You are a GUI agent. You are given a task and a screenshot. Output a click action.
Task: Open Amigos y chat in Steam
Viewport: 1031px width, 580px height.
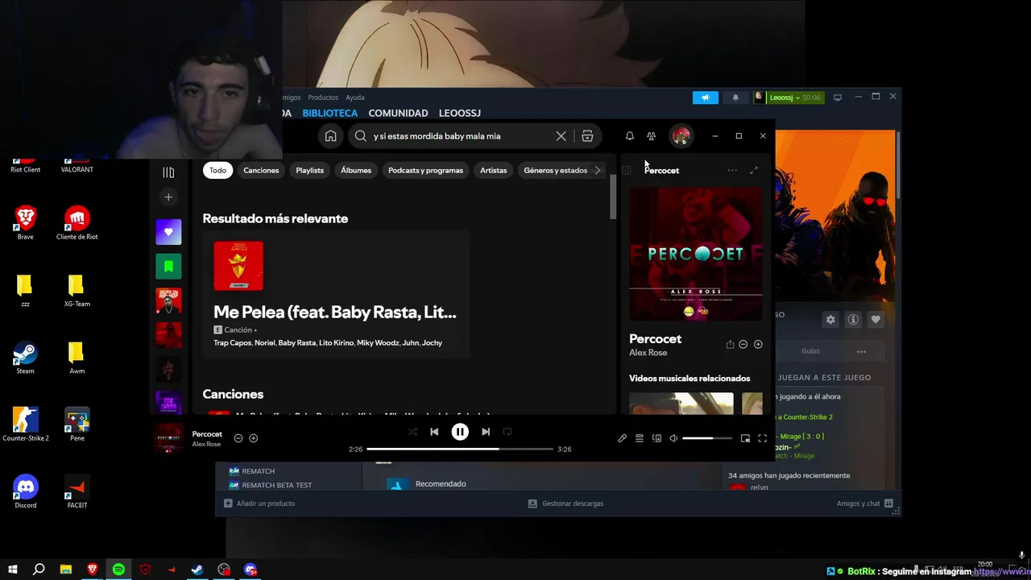(x=865, y=503)
